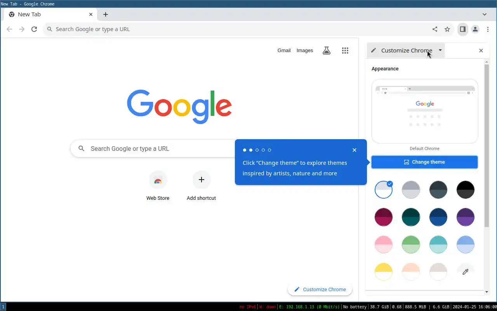The width and height of the screenshot is (497, 311).
Task: Close the Customize Chrome side panel
Action: 481,51
